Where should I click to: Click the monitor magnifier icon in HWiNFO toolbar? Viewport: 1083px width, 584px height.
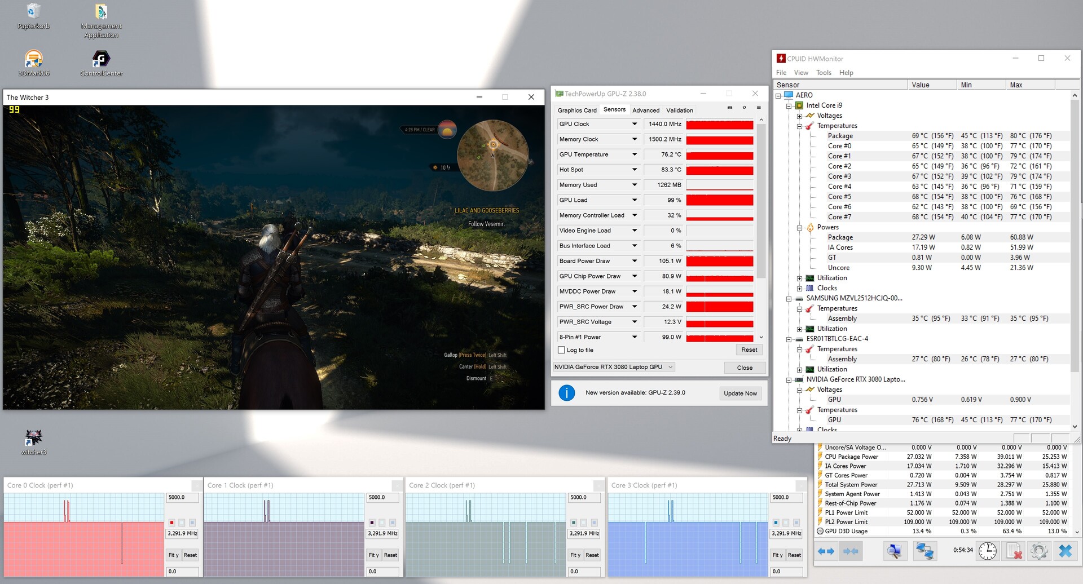pos(894,551)
